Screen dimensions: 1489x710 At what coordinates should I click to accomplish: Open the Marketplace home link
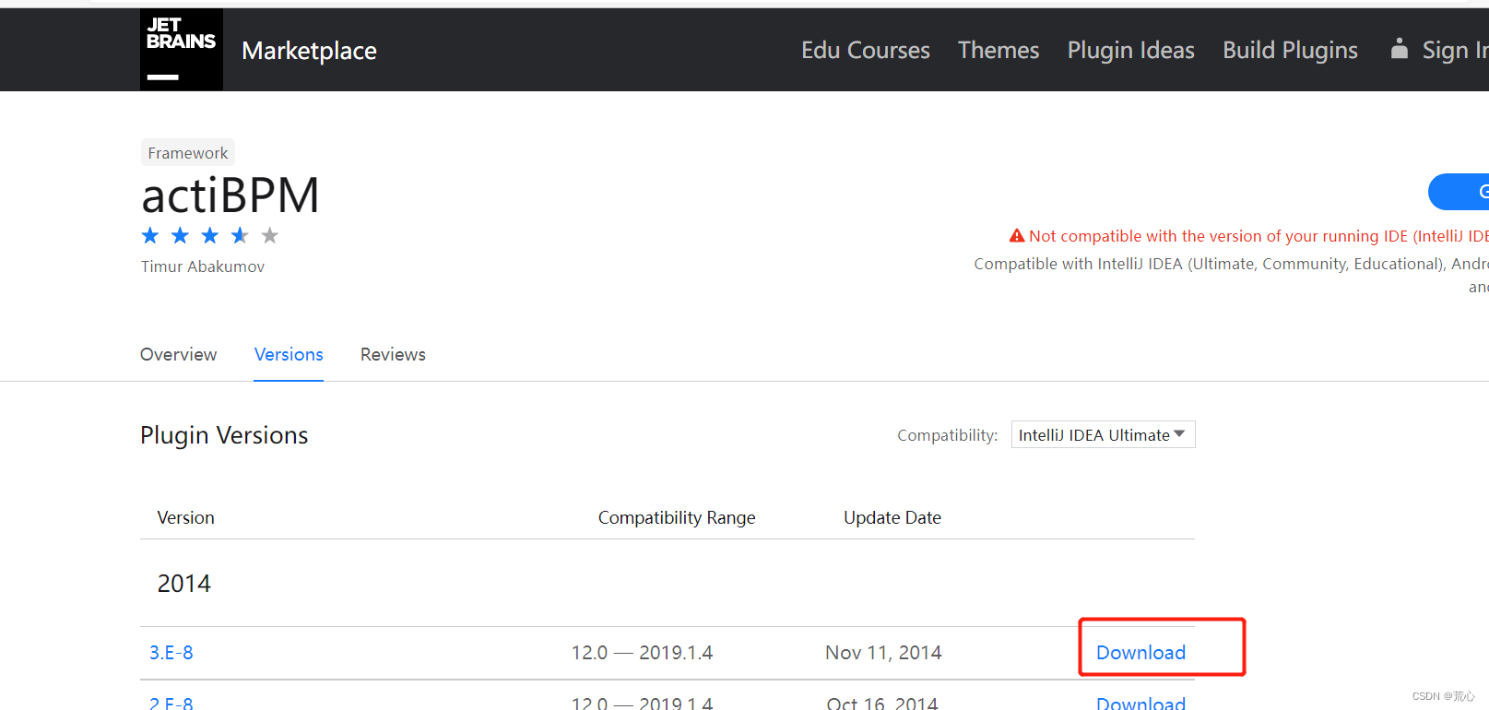click(309, 51)
